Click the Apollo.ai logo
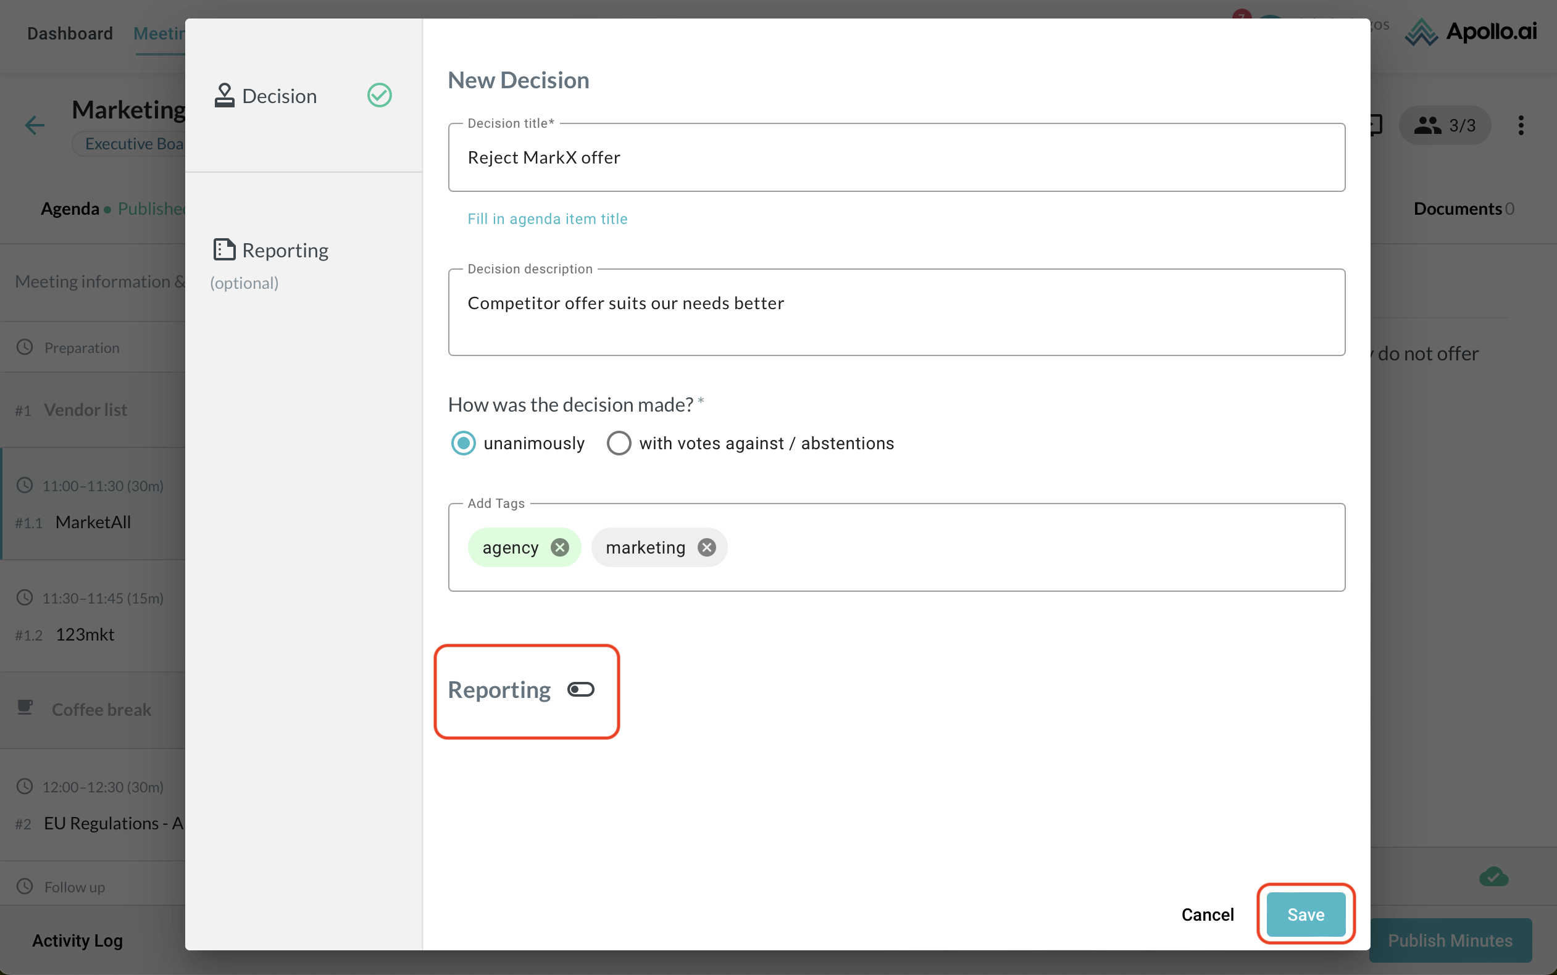The image size is (1557, 975). [1471, 32]
